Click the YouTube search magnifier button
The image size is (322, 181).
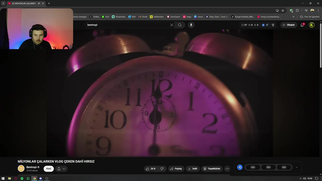180,25
